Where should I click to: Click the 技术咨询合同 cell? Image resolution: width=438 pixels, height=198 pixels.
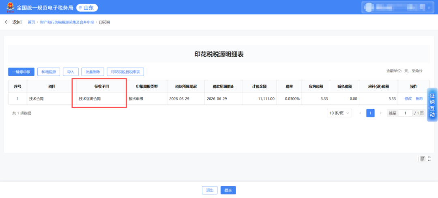point(102,99)
